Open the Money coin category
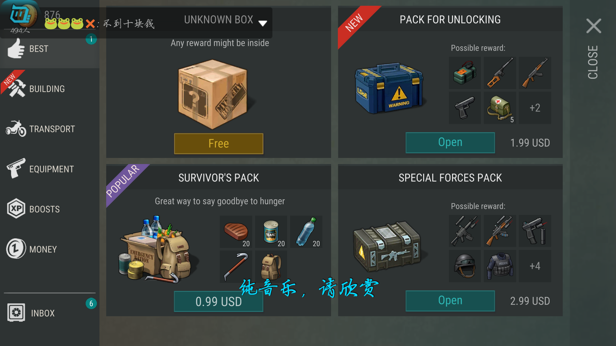The image size is (616, 346). 16,249
